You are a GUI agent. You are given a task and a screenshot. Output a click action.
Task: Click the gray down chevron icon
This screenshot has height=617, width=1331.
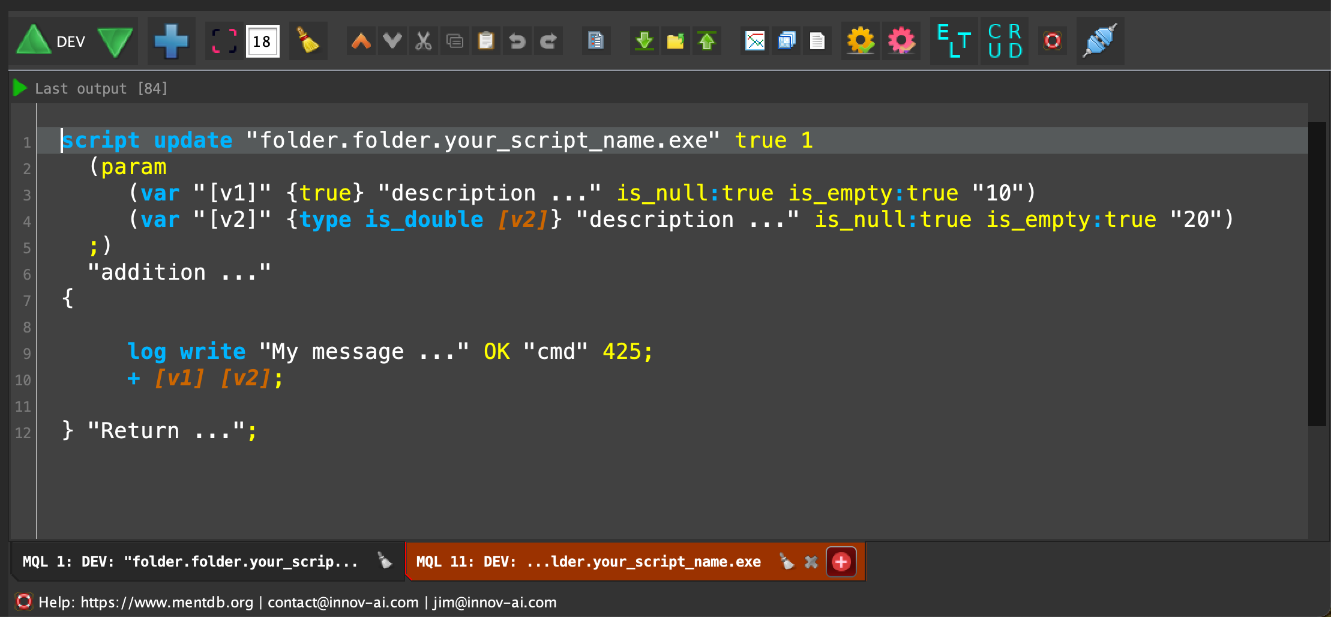click(392, 41)
